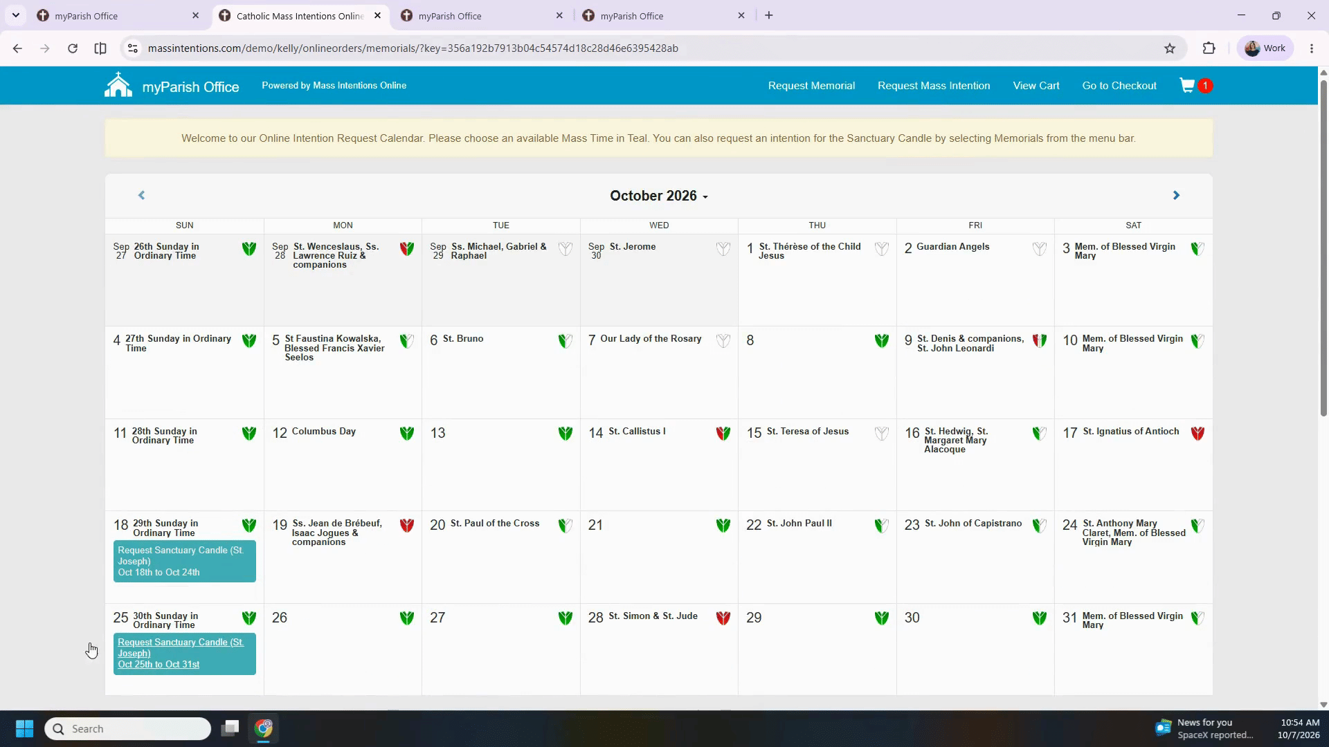Screen dimensions: 1329x747
Task: Click the St. John Paul II feast label
Action: tap(799, 524)
